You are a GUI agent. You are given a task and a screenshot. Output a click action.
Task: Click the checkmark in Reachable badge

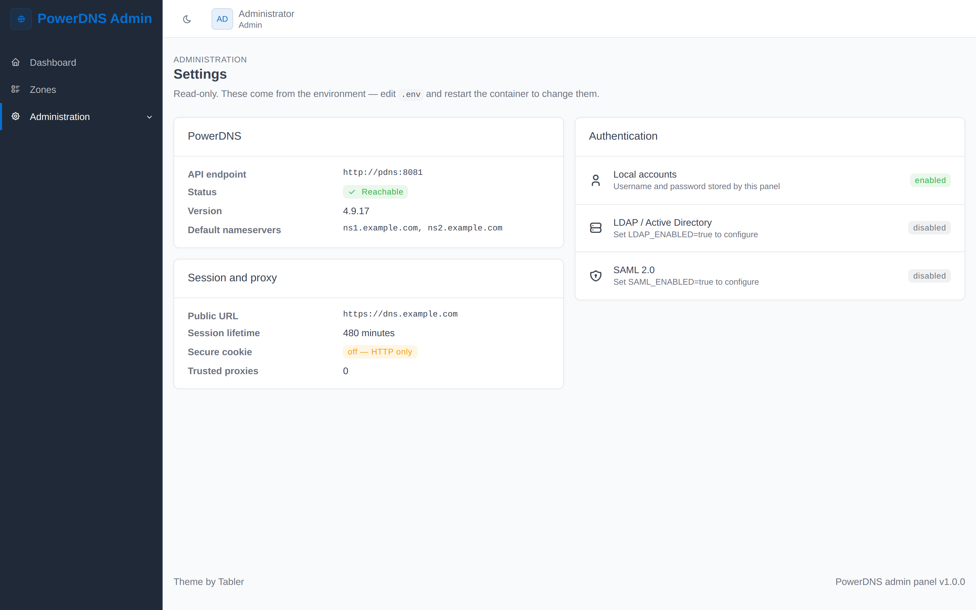tap(352, 192)
